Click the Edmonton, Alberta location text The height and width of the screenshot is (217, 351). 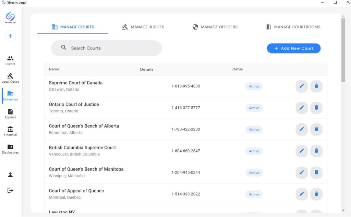65,133
